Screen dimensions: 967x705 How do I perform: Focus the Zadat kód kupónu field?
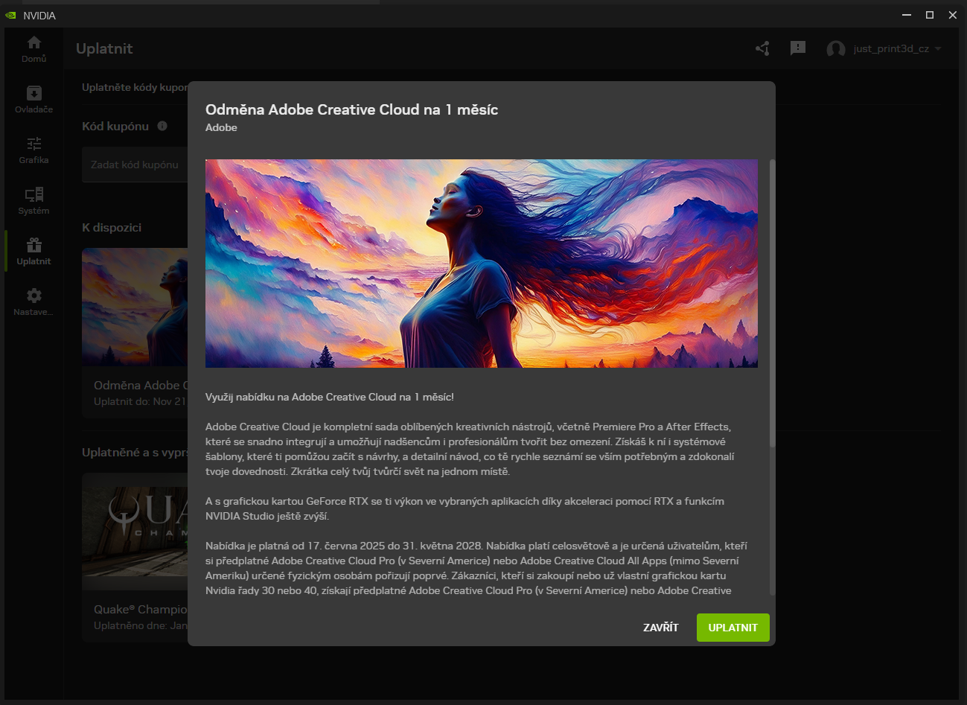point(135,165)
